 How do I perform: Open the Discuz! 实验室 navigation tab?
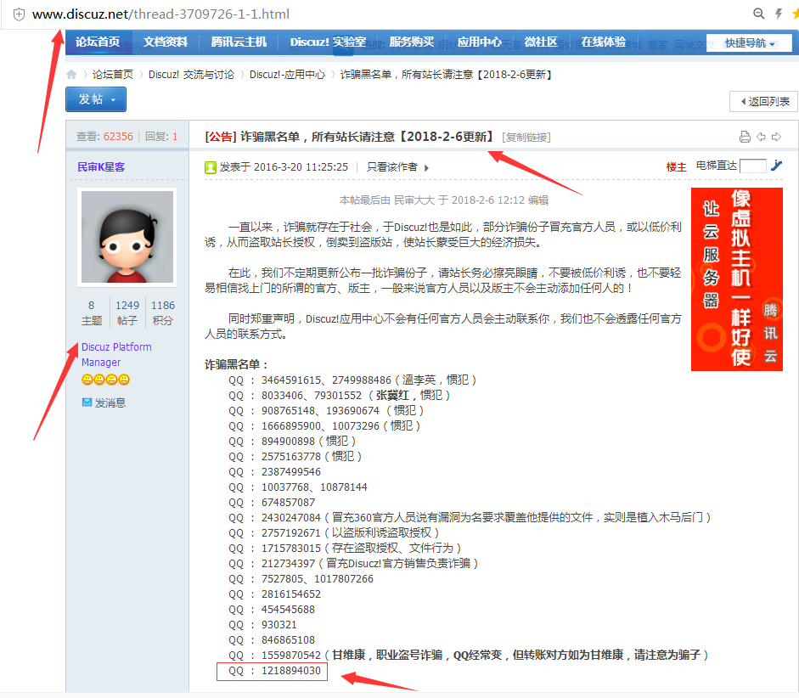(x=328, y=42)
